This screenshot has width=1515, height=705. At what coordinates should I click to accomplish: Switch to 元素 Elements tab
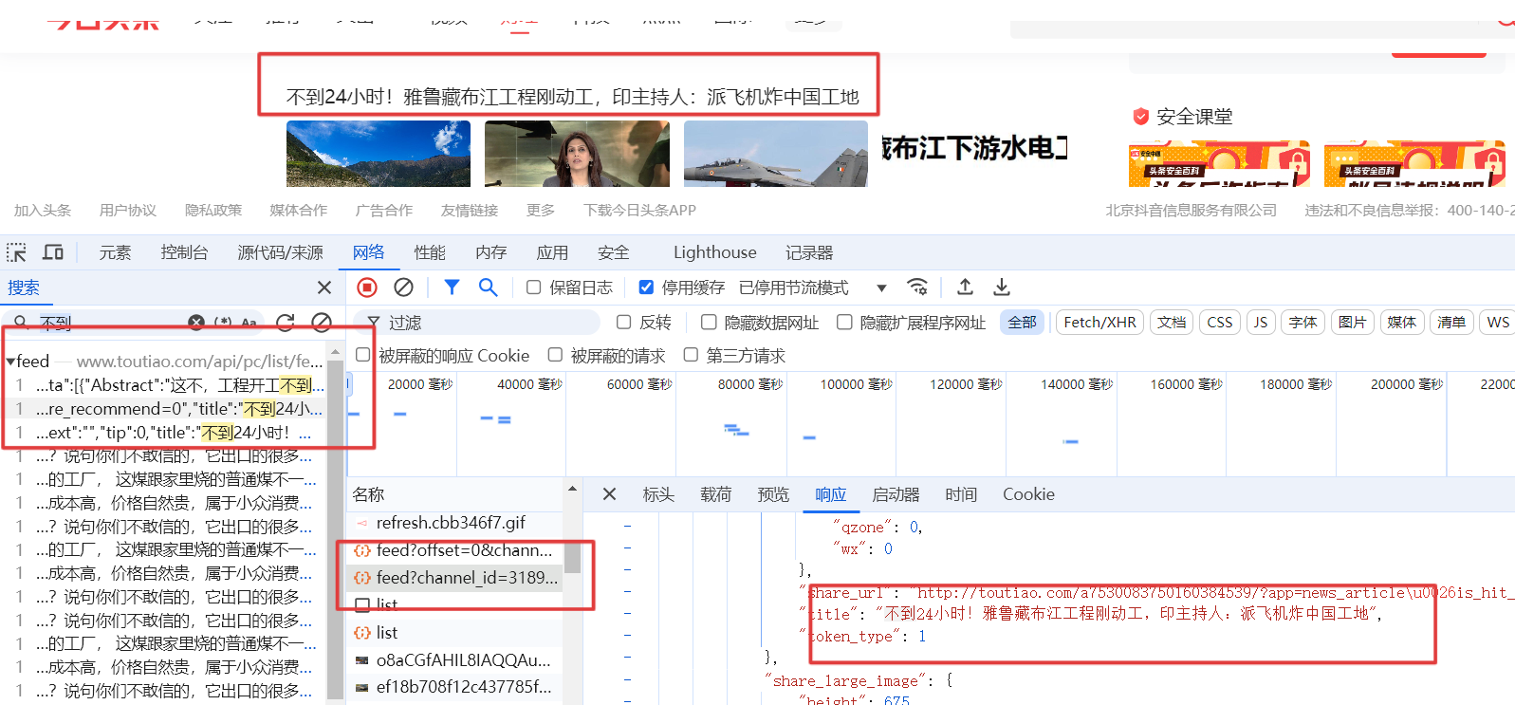coord(115,252)
